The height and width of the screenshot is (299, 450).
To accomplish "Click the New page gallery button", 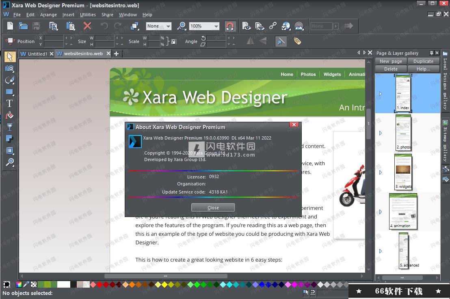I will (x=391, y=61).
